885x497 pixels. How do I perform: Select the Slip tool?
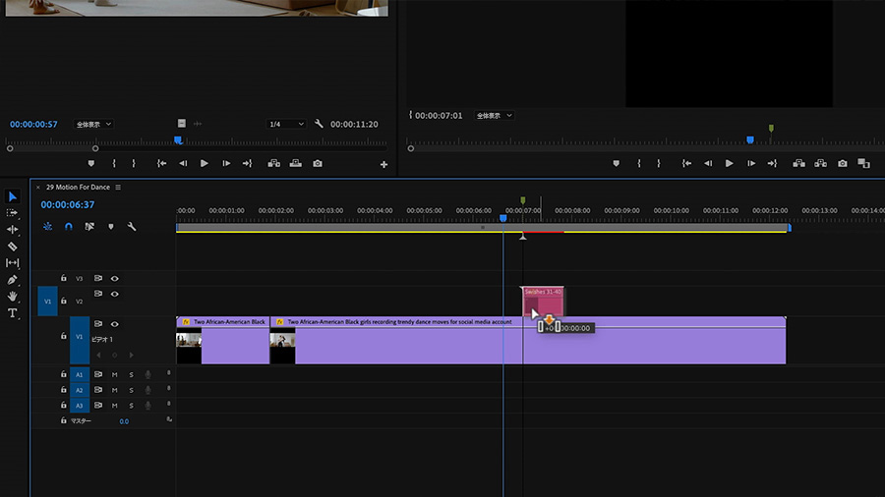point(12,262)
